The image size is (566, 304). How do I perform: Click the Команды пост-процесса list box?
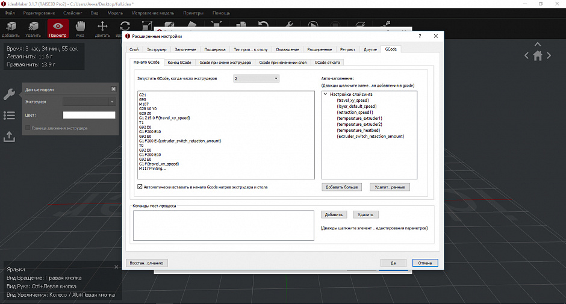[x=223, y=225]
